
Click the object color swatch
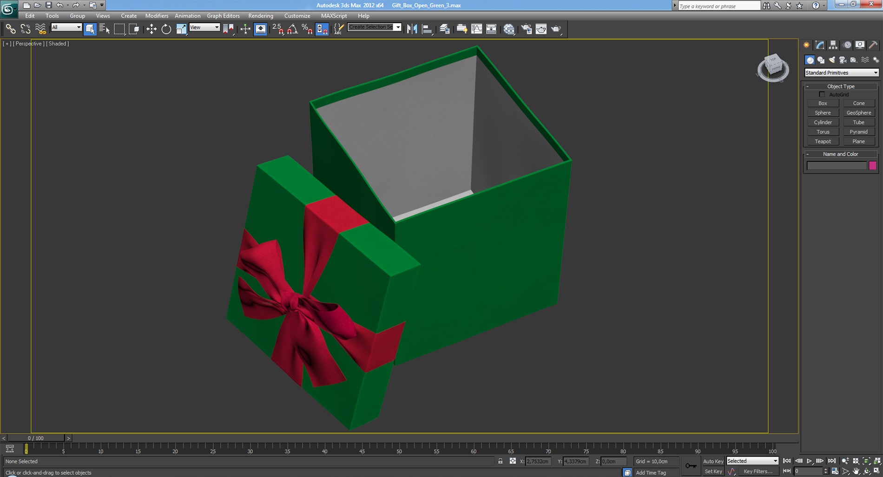[873, 165]
